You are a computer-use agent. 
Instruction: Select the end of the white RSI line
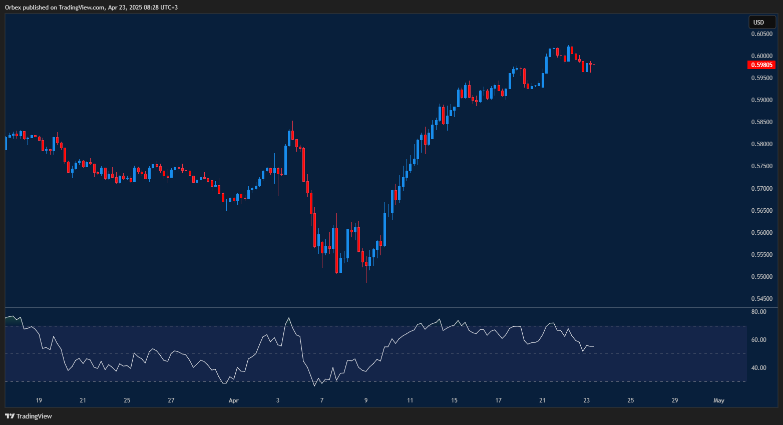point(594,346)
